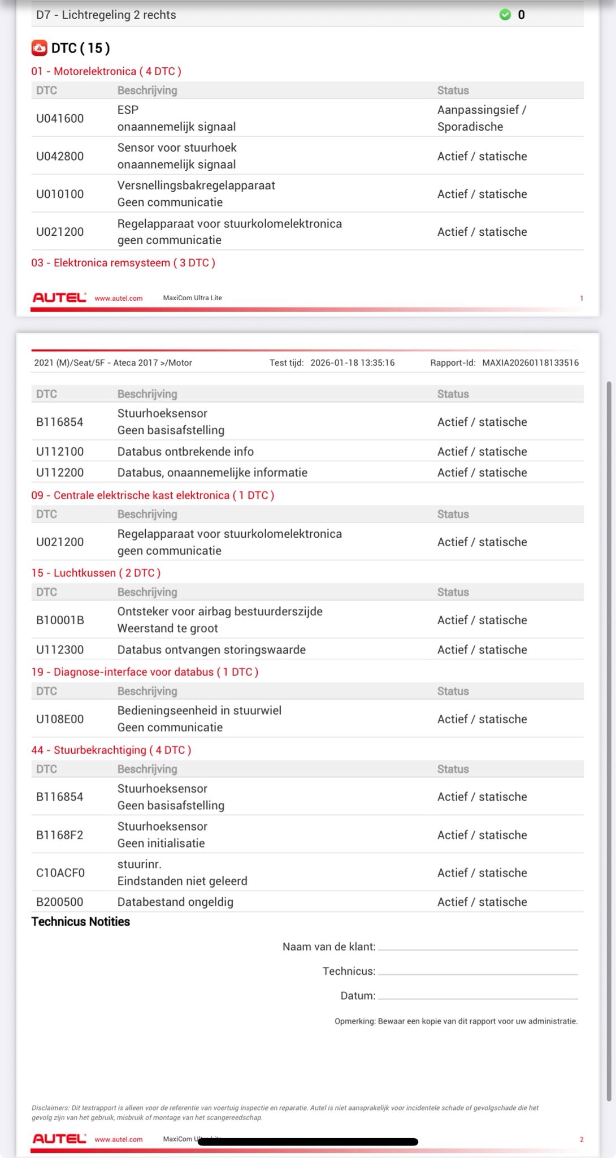Tap the black home indicator bar
Image resolution: width=616 pixels, height=1158 pixels.
click(308, 1142)
